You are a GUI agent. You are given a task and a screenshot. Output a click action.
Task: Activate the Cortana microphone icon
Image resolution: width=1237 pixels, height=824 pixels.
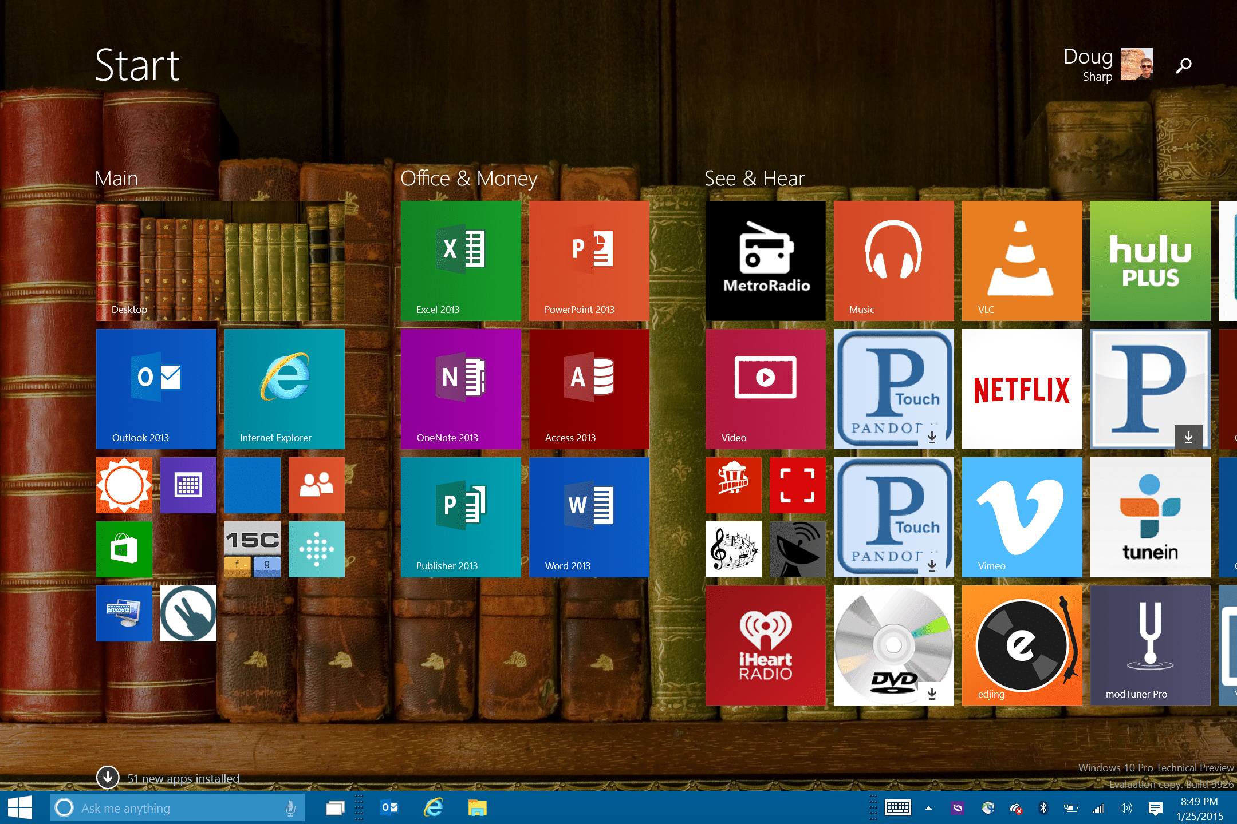point(290,808)
